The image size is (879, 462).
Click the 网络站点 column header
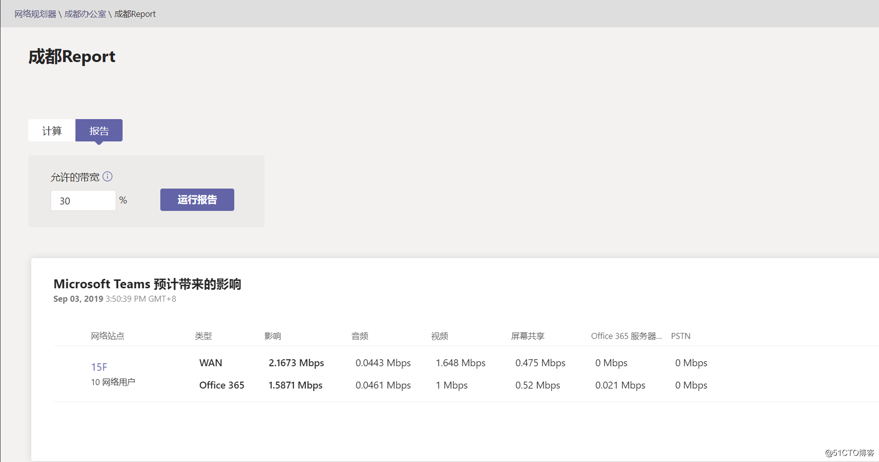[x=108, y=336]
